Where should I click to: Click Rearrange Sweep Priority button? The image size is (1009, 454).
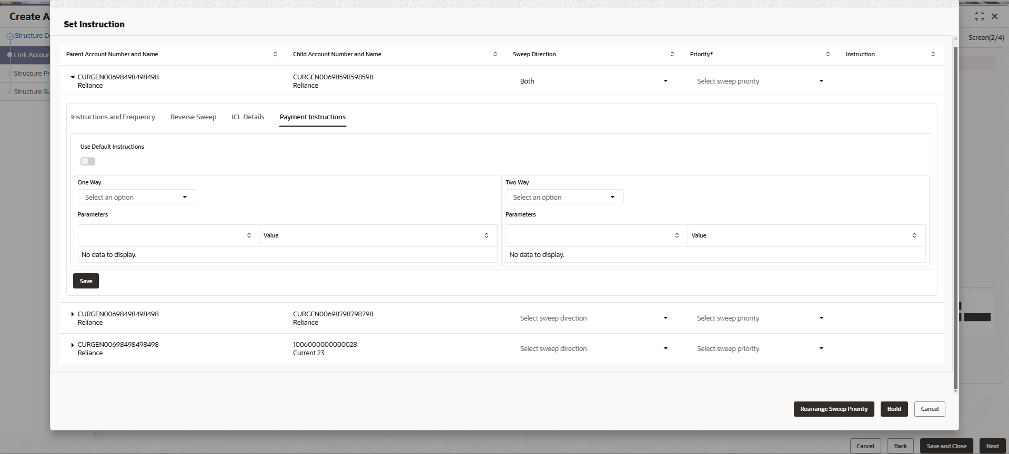coord(834,409)
